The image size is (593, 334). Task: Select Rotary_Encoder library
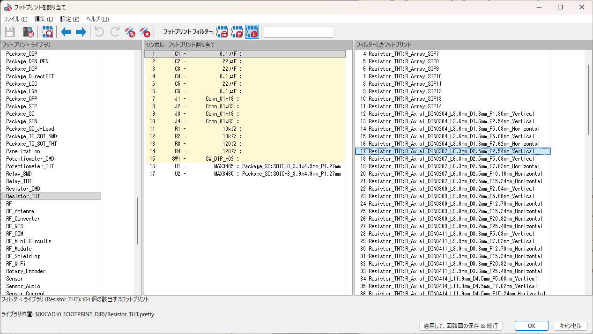[51, 271]
